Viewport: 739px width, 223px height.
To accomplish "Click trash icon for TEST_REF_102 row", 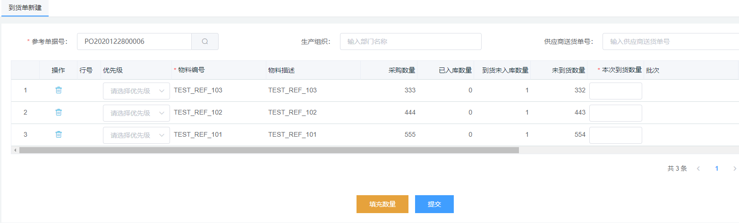I will click(x=59, y=112).
